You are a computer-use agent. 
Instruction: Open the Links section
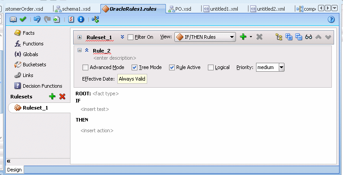(x=24, y=75)
